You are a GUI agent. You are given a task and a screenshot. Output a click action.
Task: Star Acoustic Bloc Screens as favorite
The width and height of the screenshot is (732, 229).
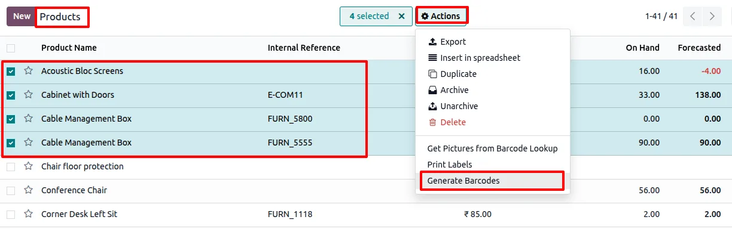pyautogui.click(x=28, y=70)
